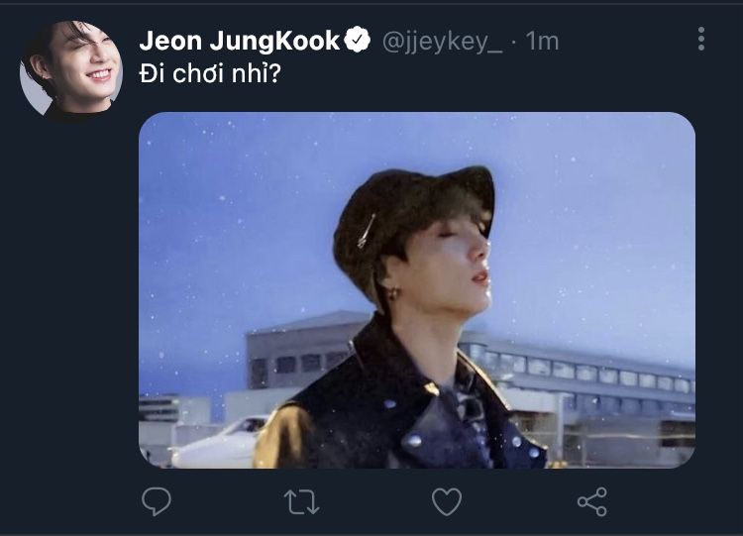Viewport: 743px width, 536px height.
Task: Open the smiling profile avatar
Action: tap(71, 70)
